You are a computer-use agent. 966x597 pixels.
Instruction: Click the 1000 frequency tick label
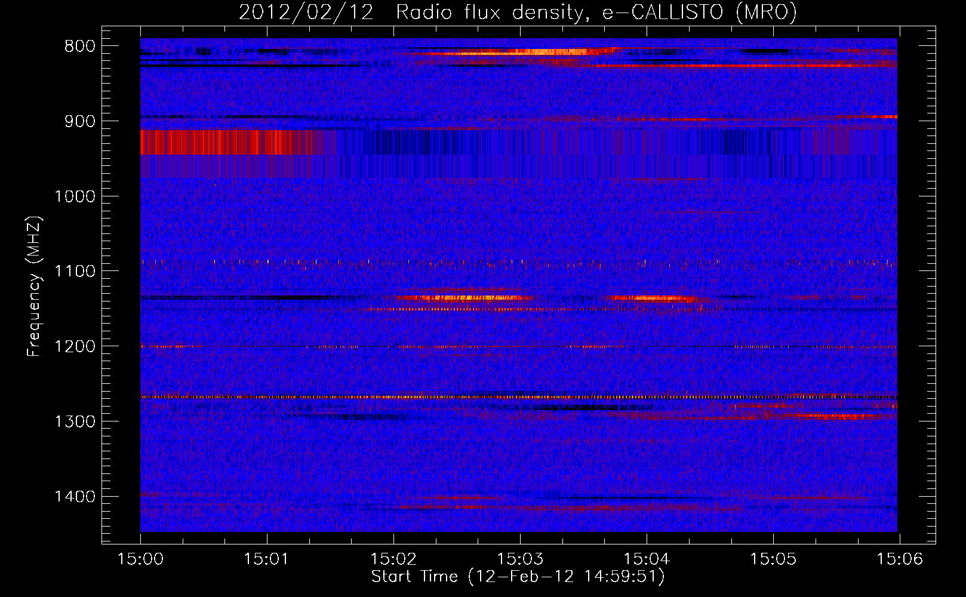[x=75, y=196]
